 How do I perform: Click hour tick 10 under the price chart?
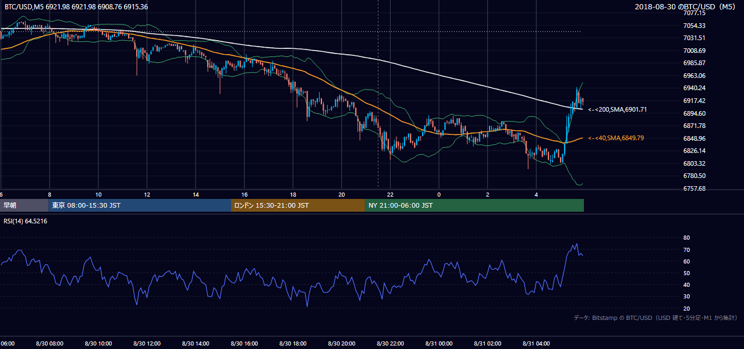tap(98, 194)
